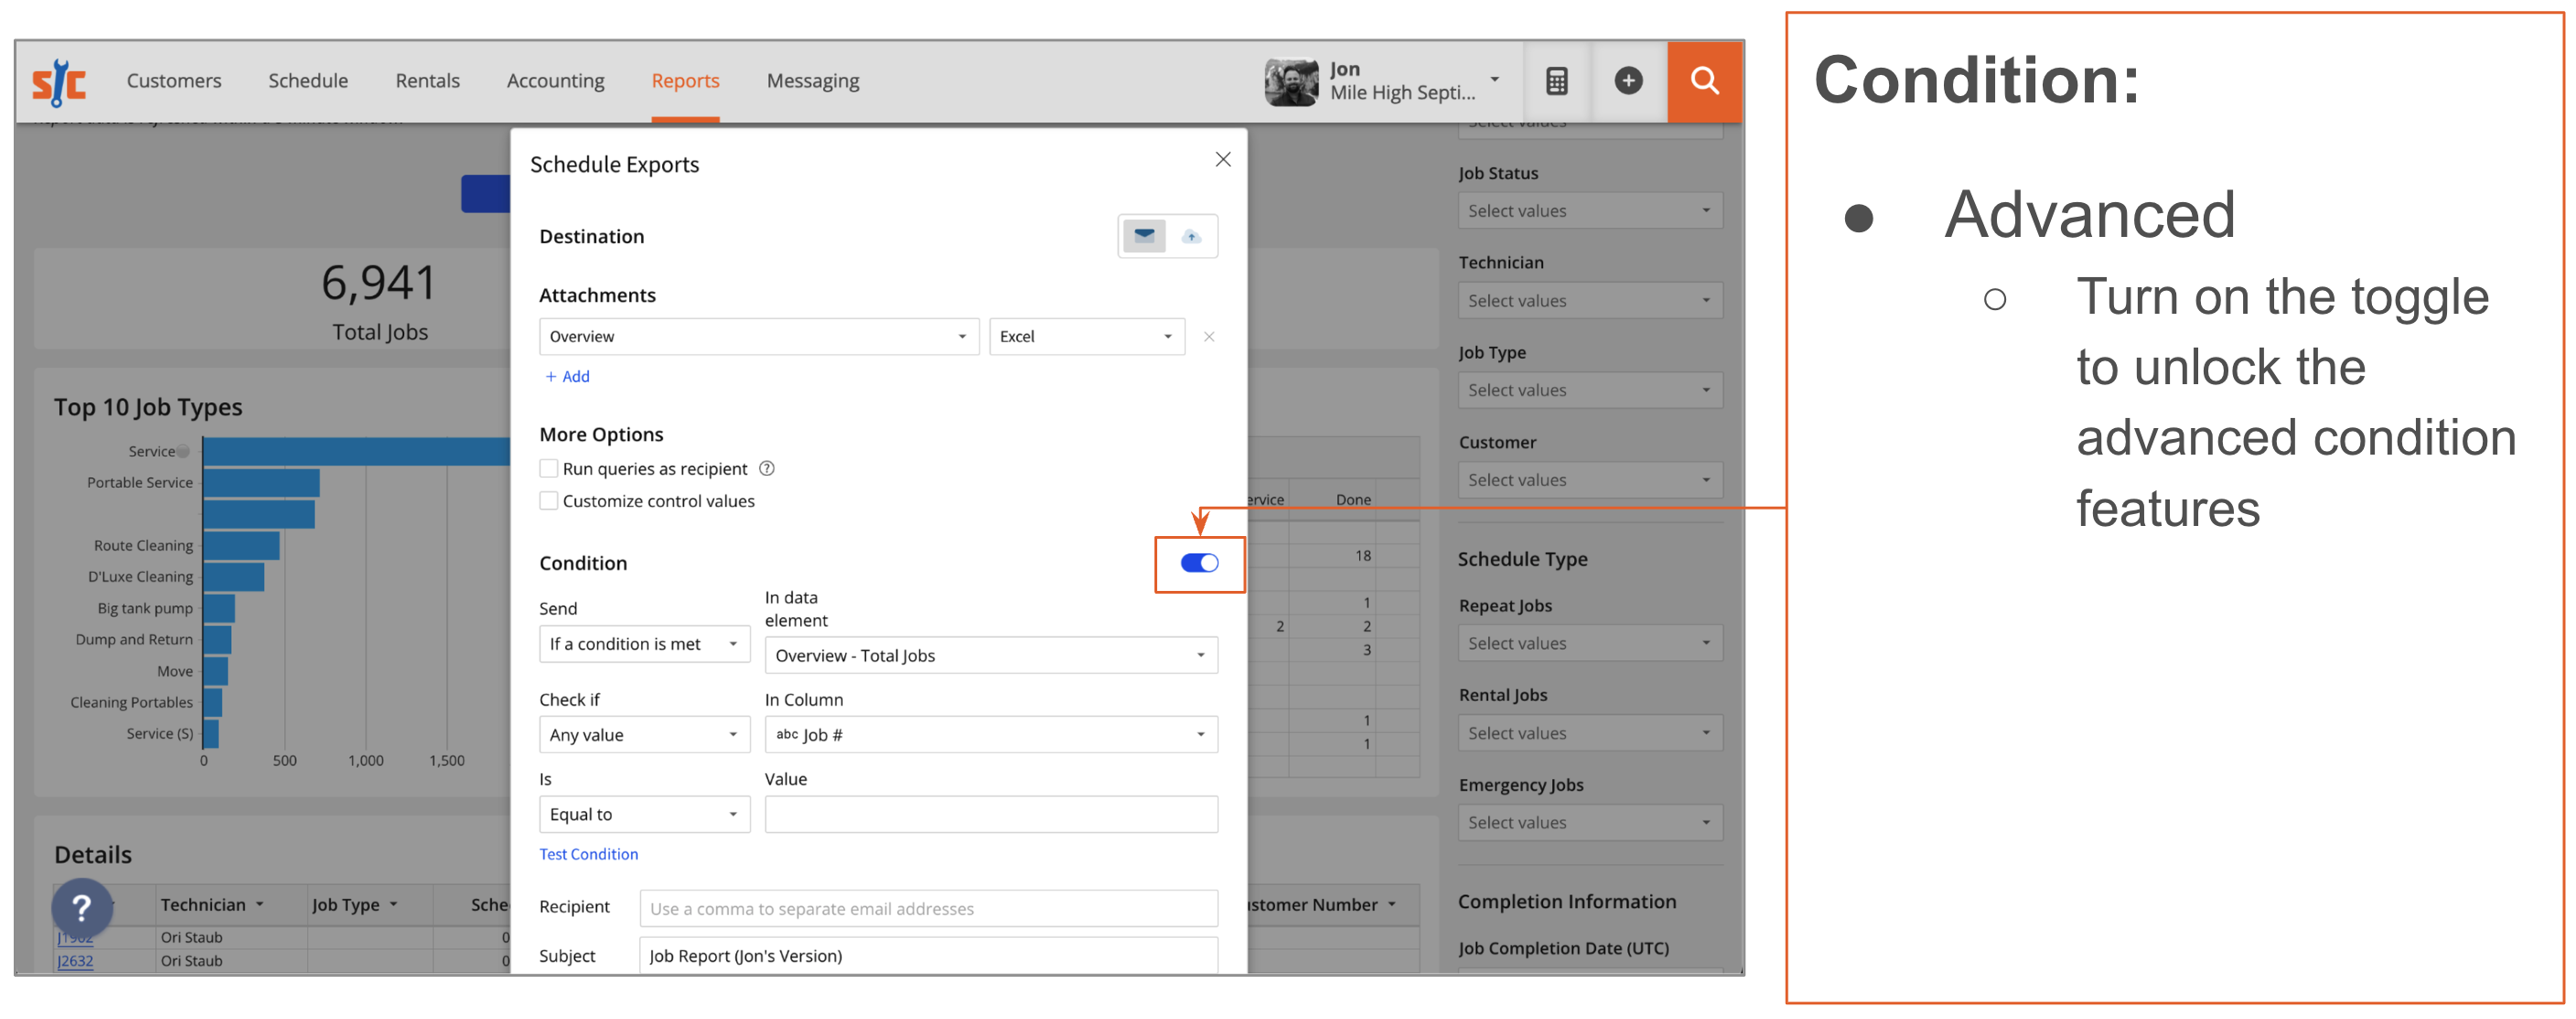Open the Overview attachment dropdown
The height and width of the screenshot is (1019, 2576).
coord(758,337)
